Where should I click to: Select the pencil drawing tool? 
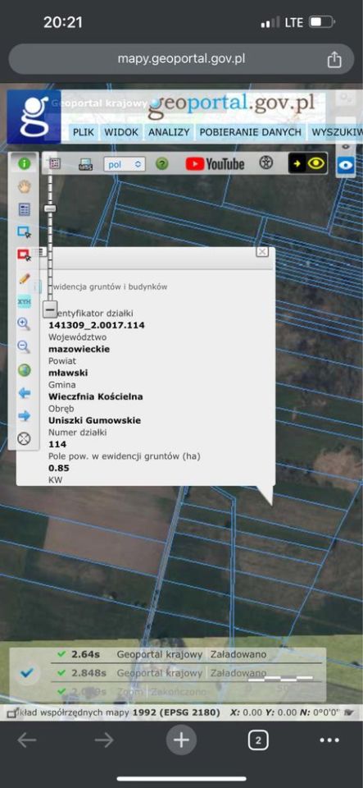click(24, 278)
